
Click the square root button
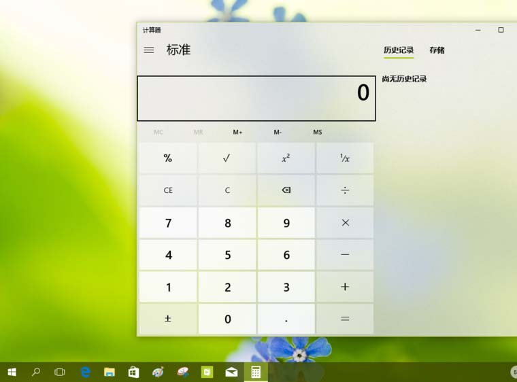pos(227,158)
